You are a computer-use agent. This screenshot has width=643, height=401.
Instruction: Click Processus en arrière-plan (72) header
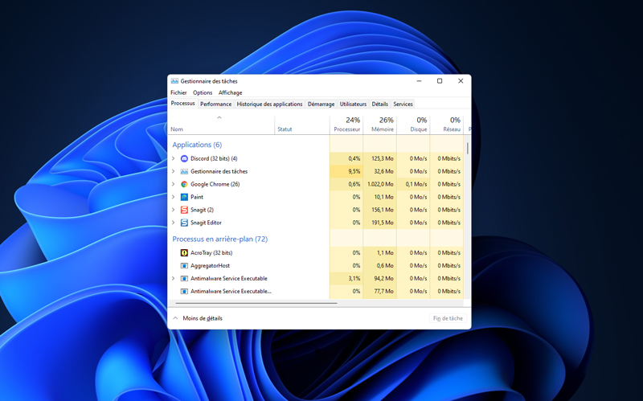(x=219, y=239)
